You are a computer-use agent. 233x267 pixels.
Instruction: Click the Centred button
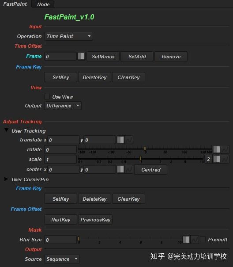151,170
